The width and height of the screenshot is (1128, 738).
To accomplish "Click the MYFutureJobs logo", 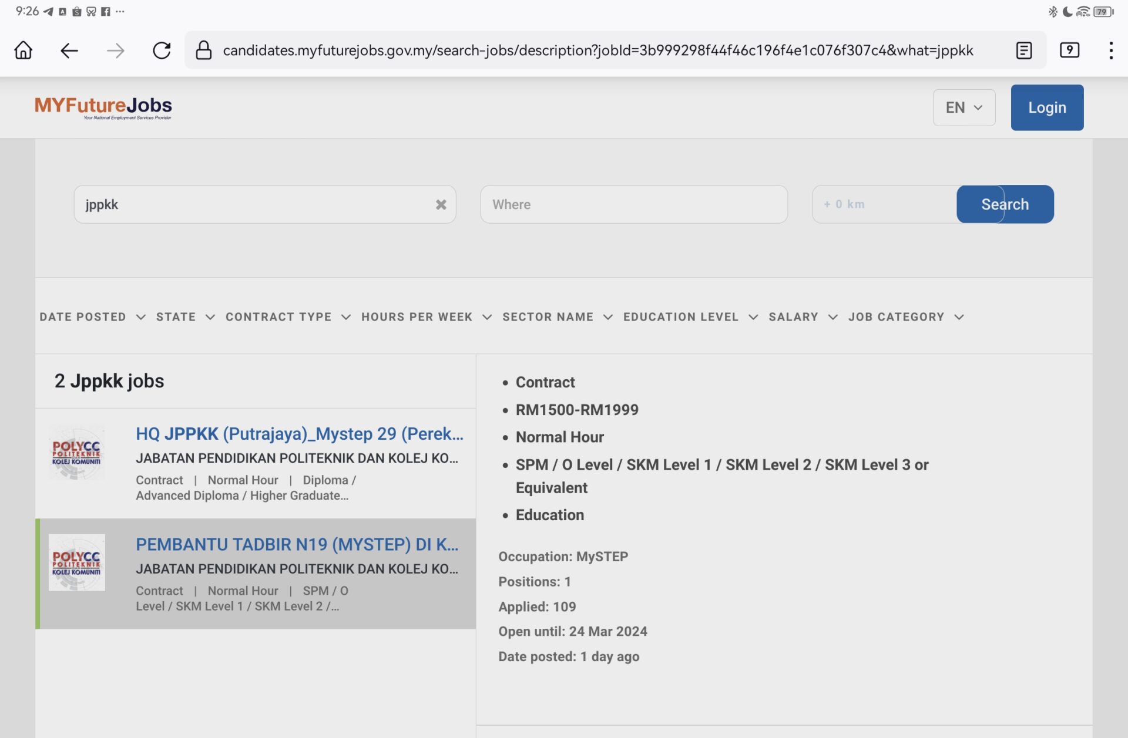I will (x=103, y=107).
